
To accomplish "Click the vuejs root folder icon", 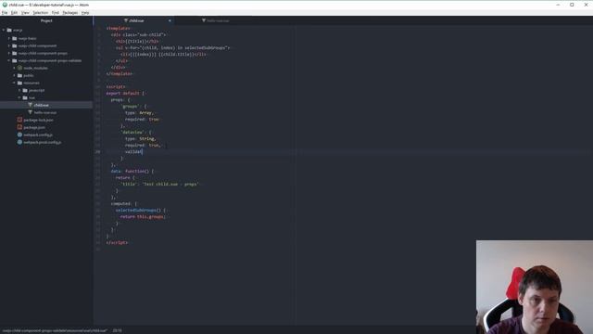I will pyautogui.click(x=9, y=30).
